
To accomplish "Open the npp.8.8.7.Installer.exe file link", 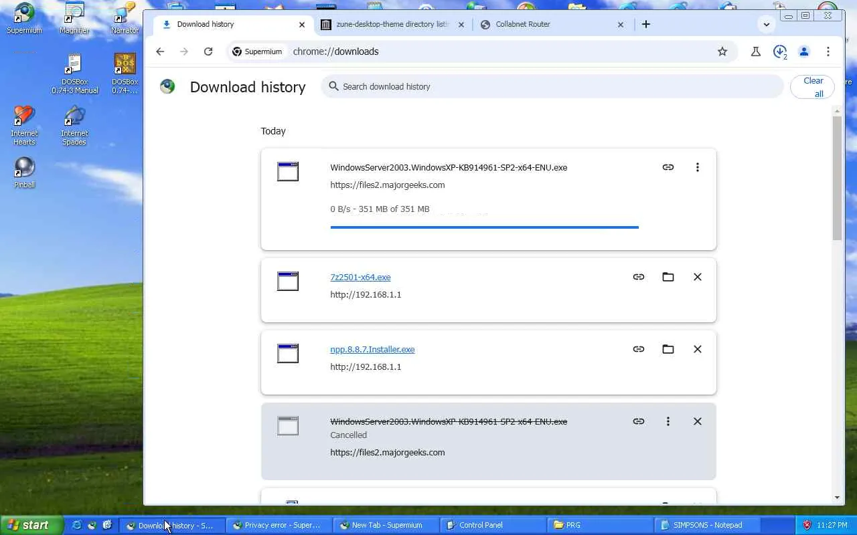I will pos(372,349).
